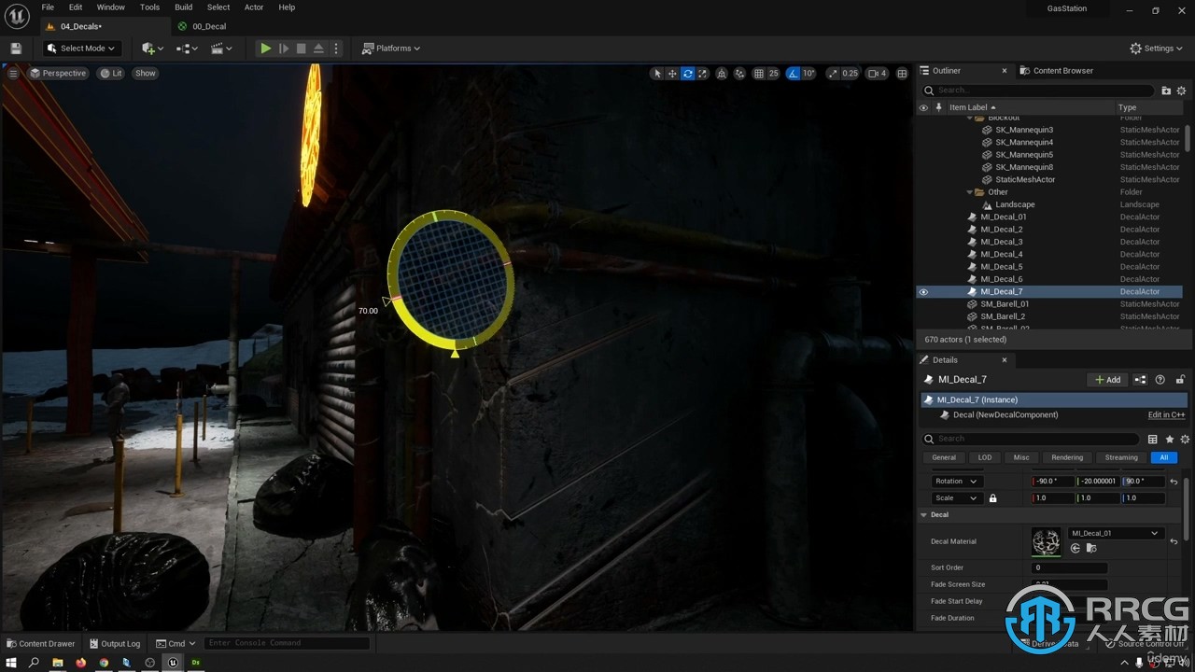Show favorite properties star in Details
The width and height of the screenshot is (1195, 672).
pos(1170,440)
